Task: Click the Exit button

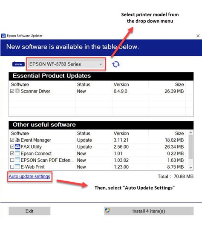Action: 29,211
